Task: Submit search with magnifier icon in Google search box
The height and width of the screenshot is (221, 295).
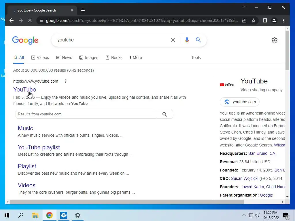Action: point(198,40)
